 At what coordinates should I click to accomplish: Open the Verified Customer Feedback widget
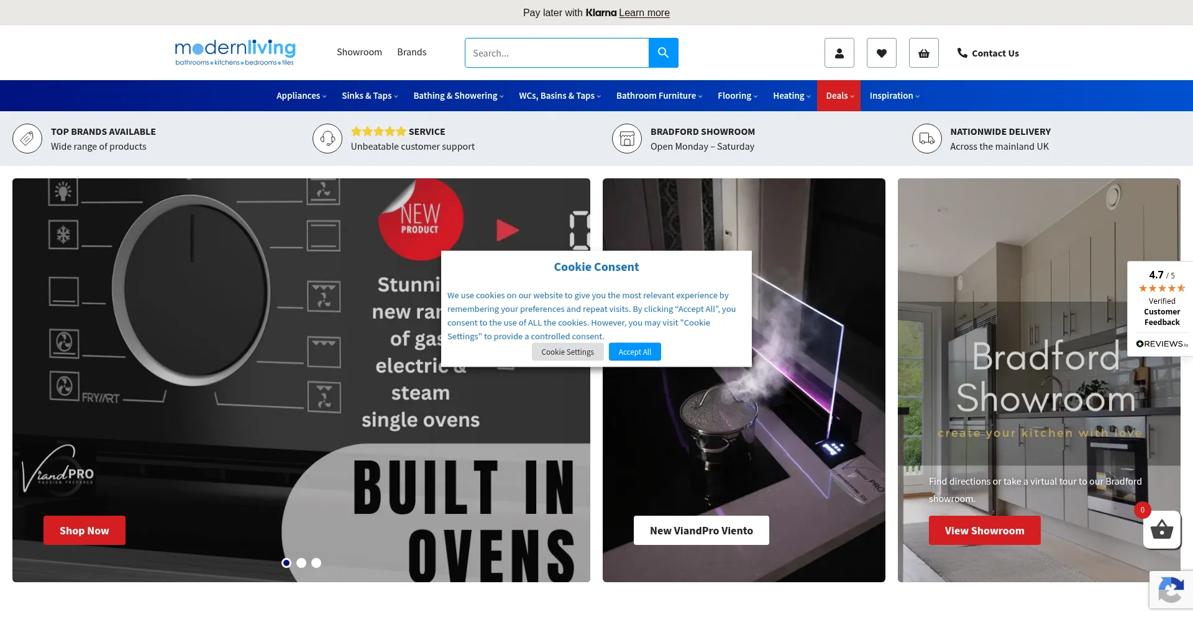(1161, 309)
